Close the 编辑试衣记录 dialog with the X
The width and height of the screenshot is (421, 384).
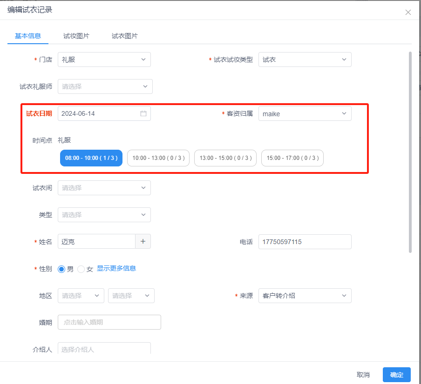pyautogui.click(x=408, y=12)
